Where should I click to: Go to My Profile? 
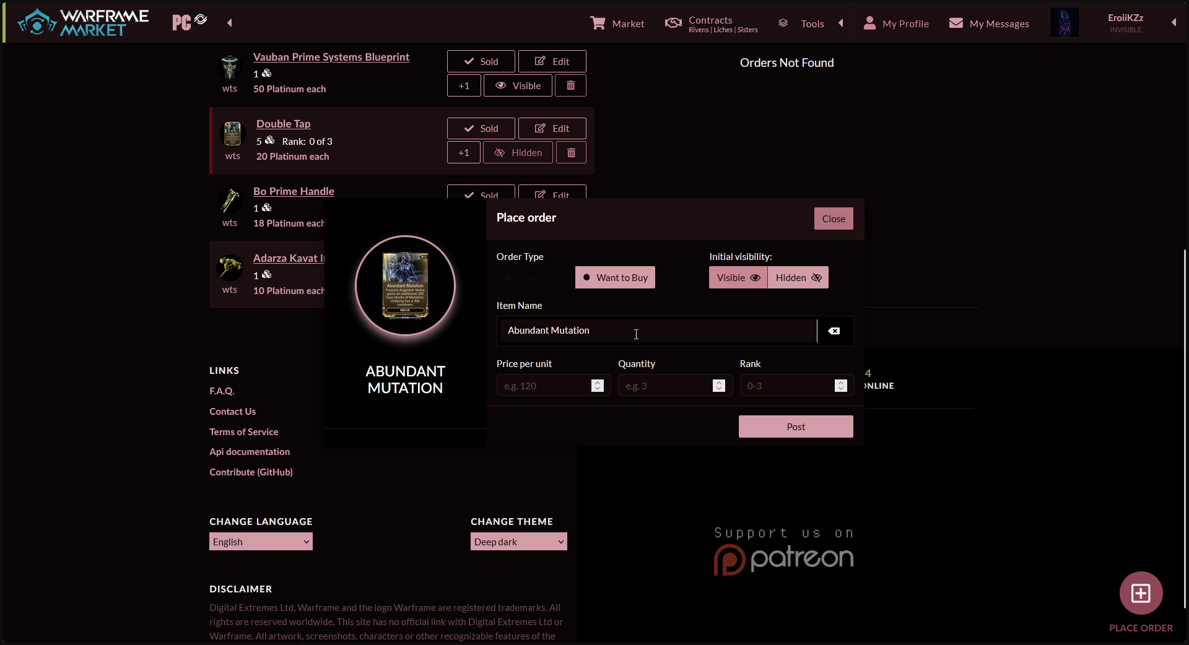[896, 24]
